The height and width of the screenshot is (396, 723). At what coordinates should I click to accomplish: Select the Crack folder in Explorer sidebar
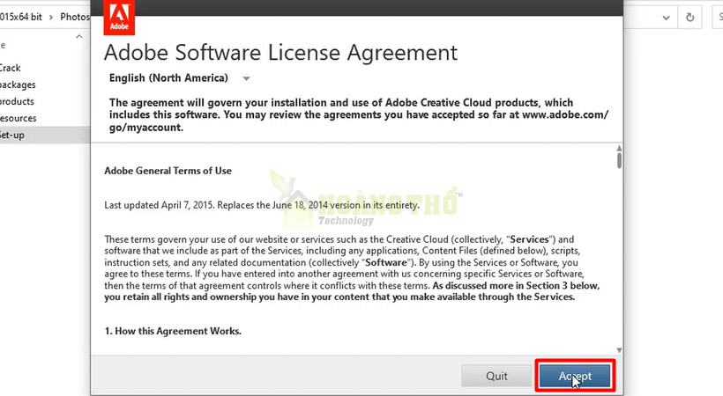[x=11, y=68]
